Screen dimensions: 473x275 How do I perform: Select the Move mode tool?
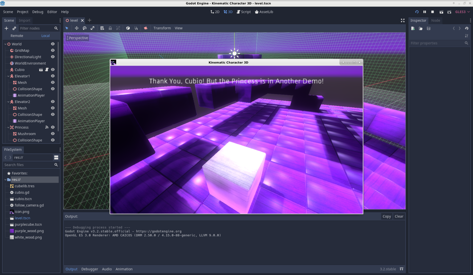coord(77,28)
